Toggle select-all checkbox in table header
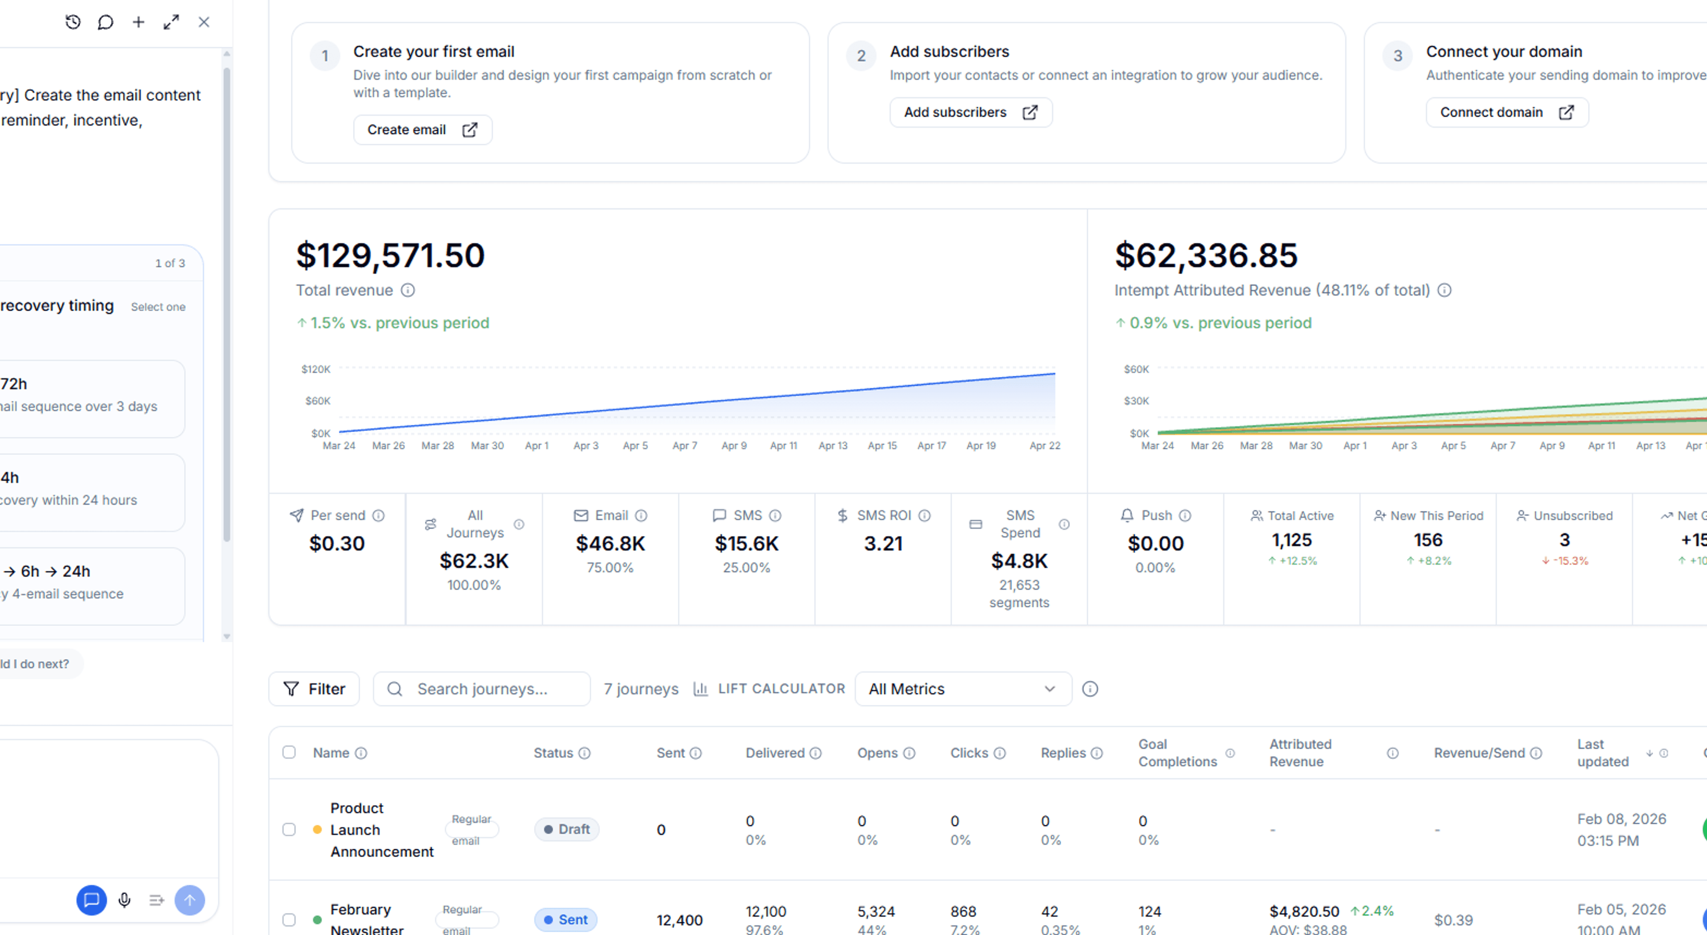 click(x=289, y=752)
